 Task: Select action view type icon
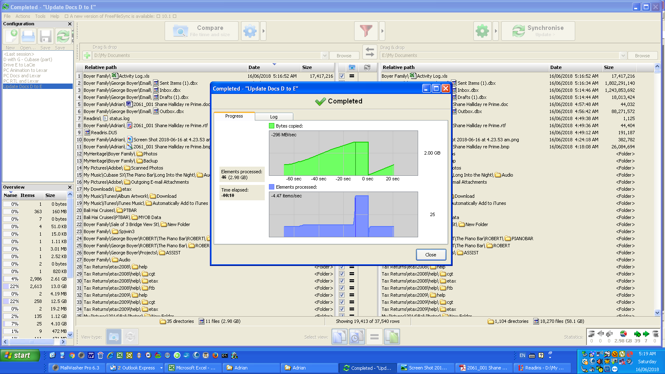[130, 337]
